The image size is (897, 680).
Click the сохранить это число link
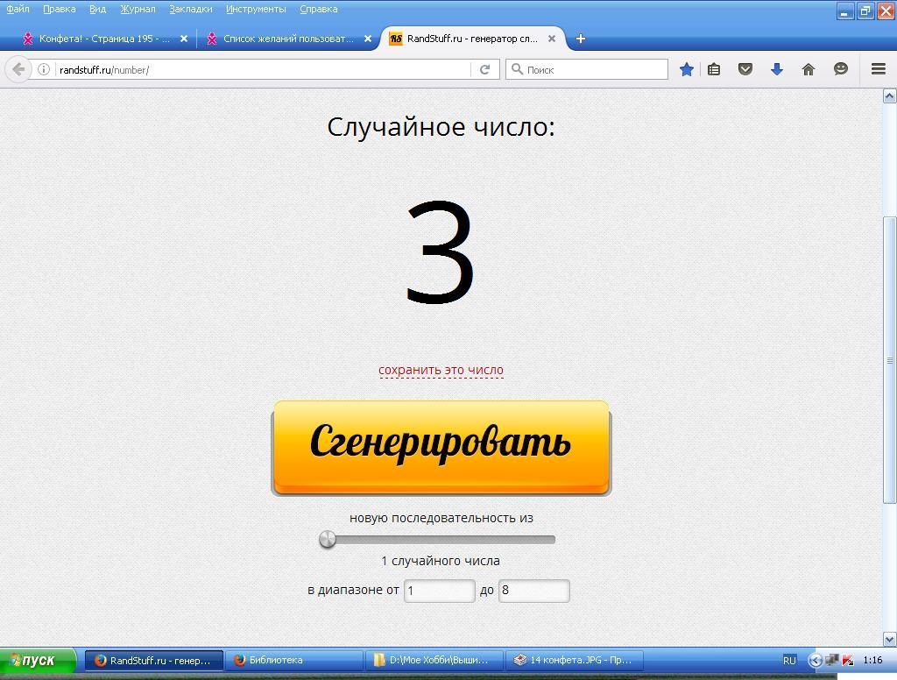(x=441, y=370)
